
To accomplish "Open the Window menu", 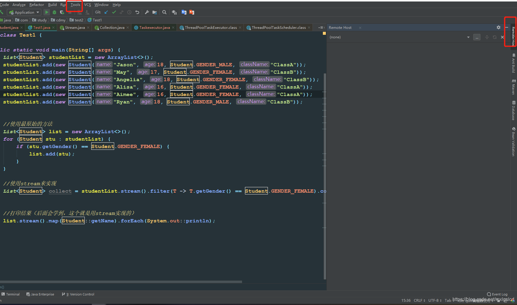I will [101, 4].
